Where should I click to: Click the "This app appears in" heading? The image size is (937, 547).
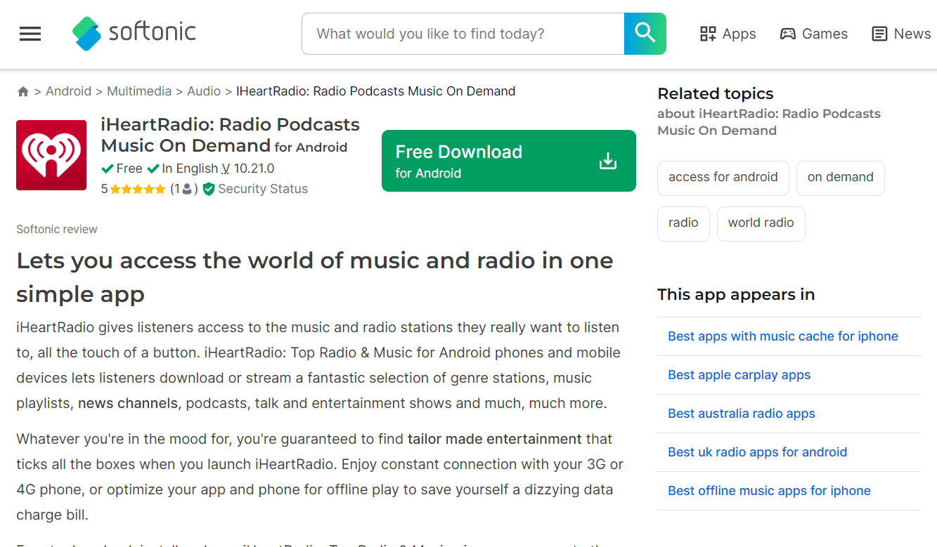click(x=736, y=295)
